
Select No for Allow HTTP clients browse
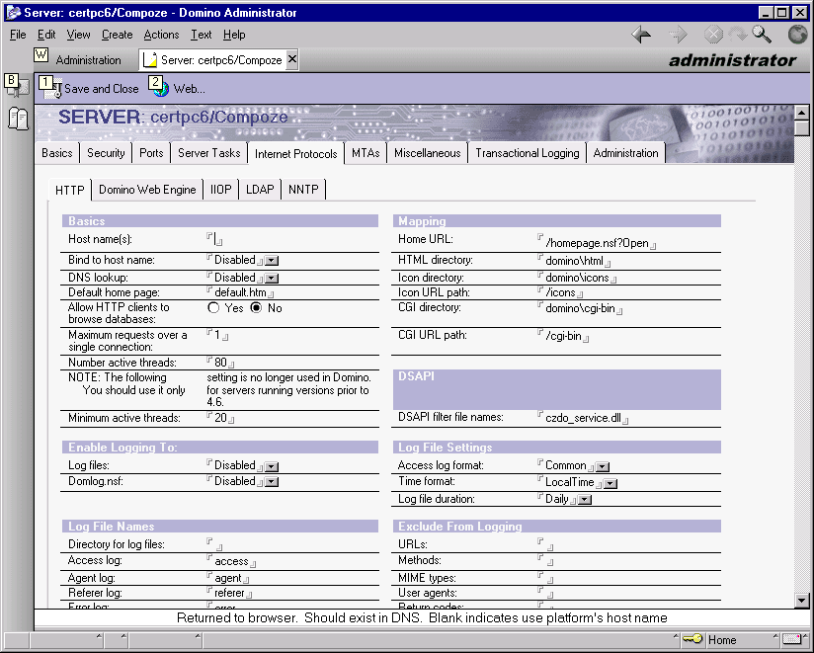[x=256, y=308]
